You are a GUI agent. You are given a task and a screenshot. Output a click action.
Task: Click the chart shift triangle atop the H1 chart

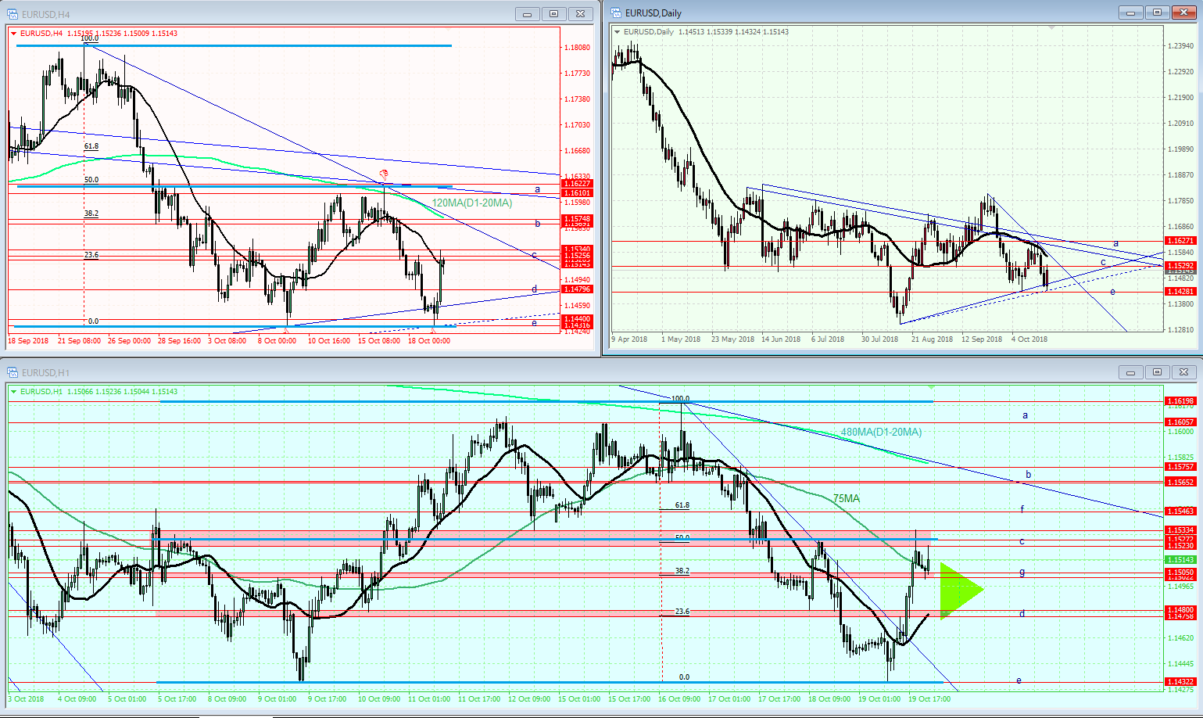click(931, 387)
